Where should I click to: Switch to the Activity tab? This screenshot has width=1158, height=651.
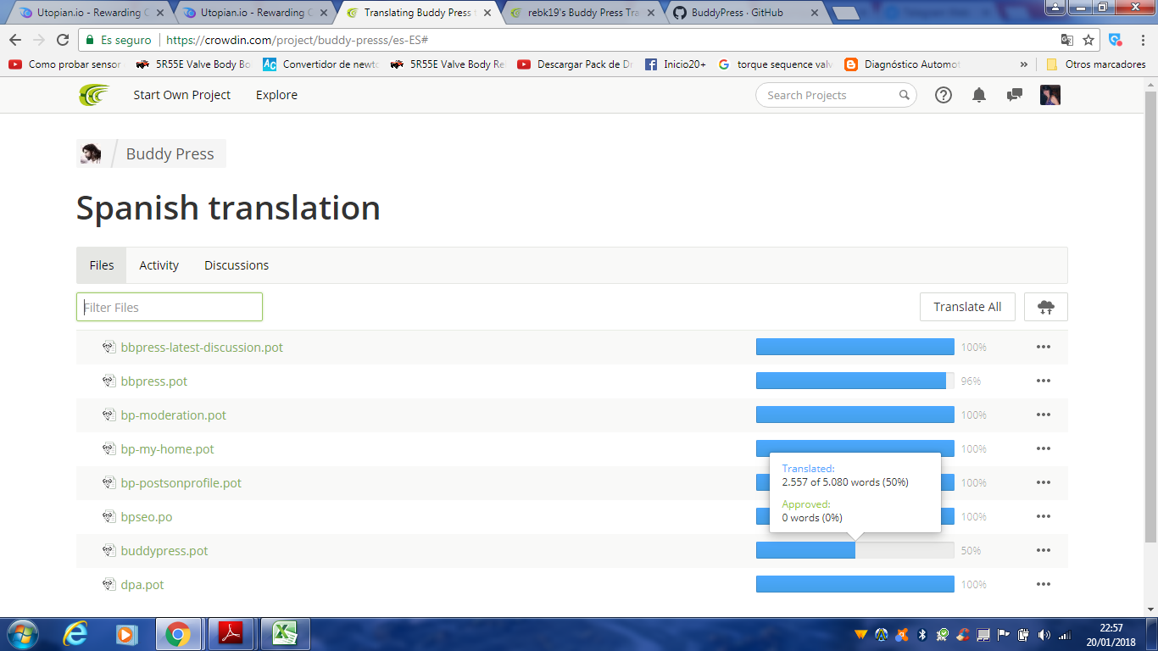tap(159, 265)
